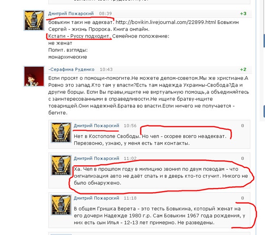Click the 11:18 reply timestamp
The height and width of the screenshot is (235, 265).
(130, 198)
